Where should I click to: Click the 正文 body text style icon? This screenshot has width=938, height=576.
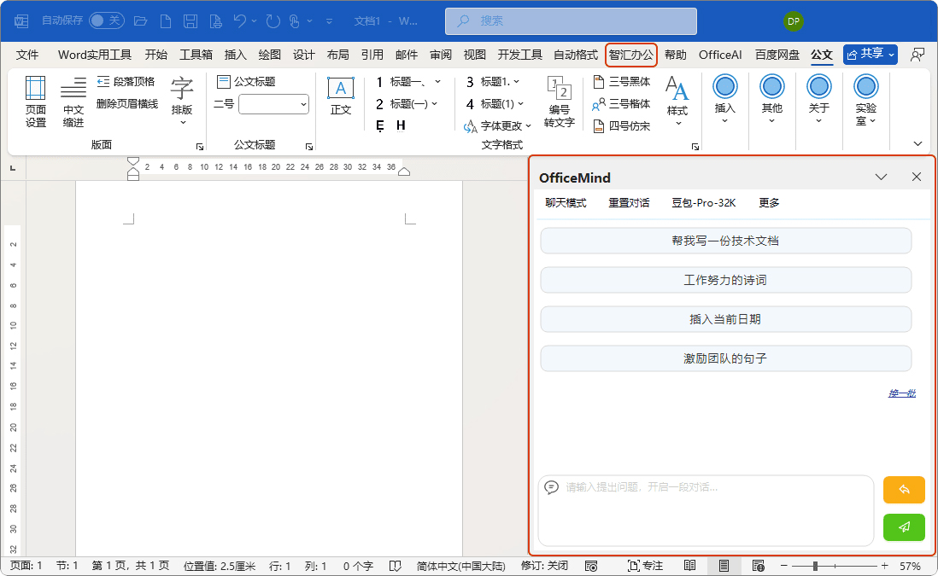coord(341,96)
